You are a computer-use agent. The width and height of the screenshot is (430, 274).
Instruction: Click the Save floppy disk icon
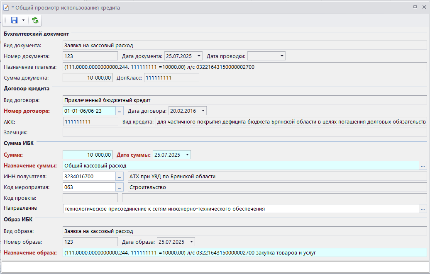click(x=14, y=20)
